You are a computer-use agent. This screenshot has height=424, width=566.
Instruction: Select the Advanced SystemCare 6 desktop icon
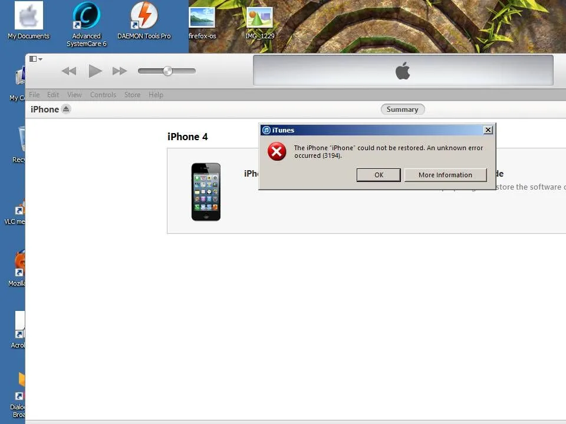[87, 16]
